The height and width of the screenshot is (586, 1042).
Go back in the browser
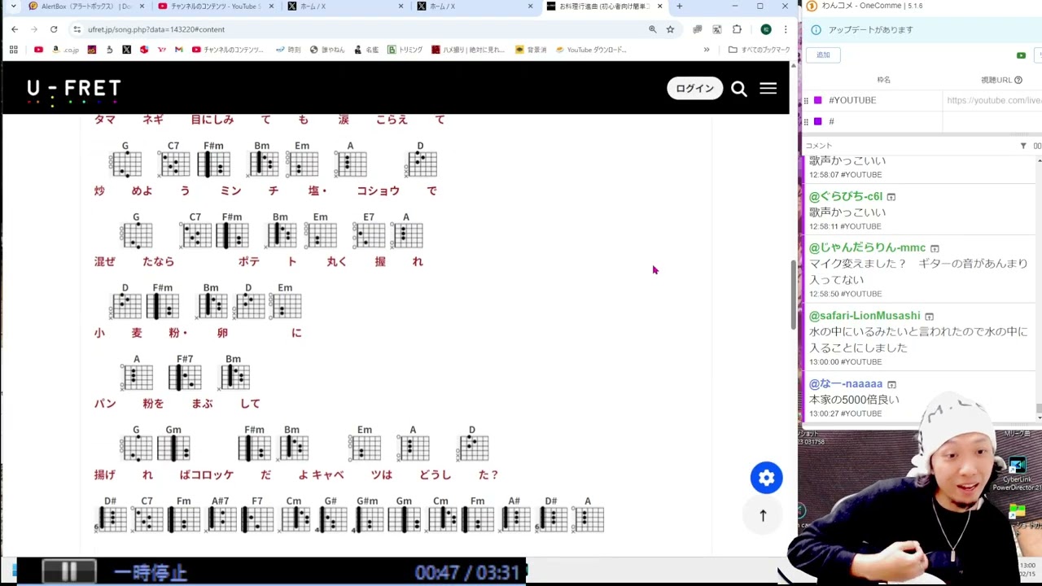[15, 29]
